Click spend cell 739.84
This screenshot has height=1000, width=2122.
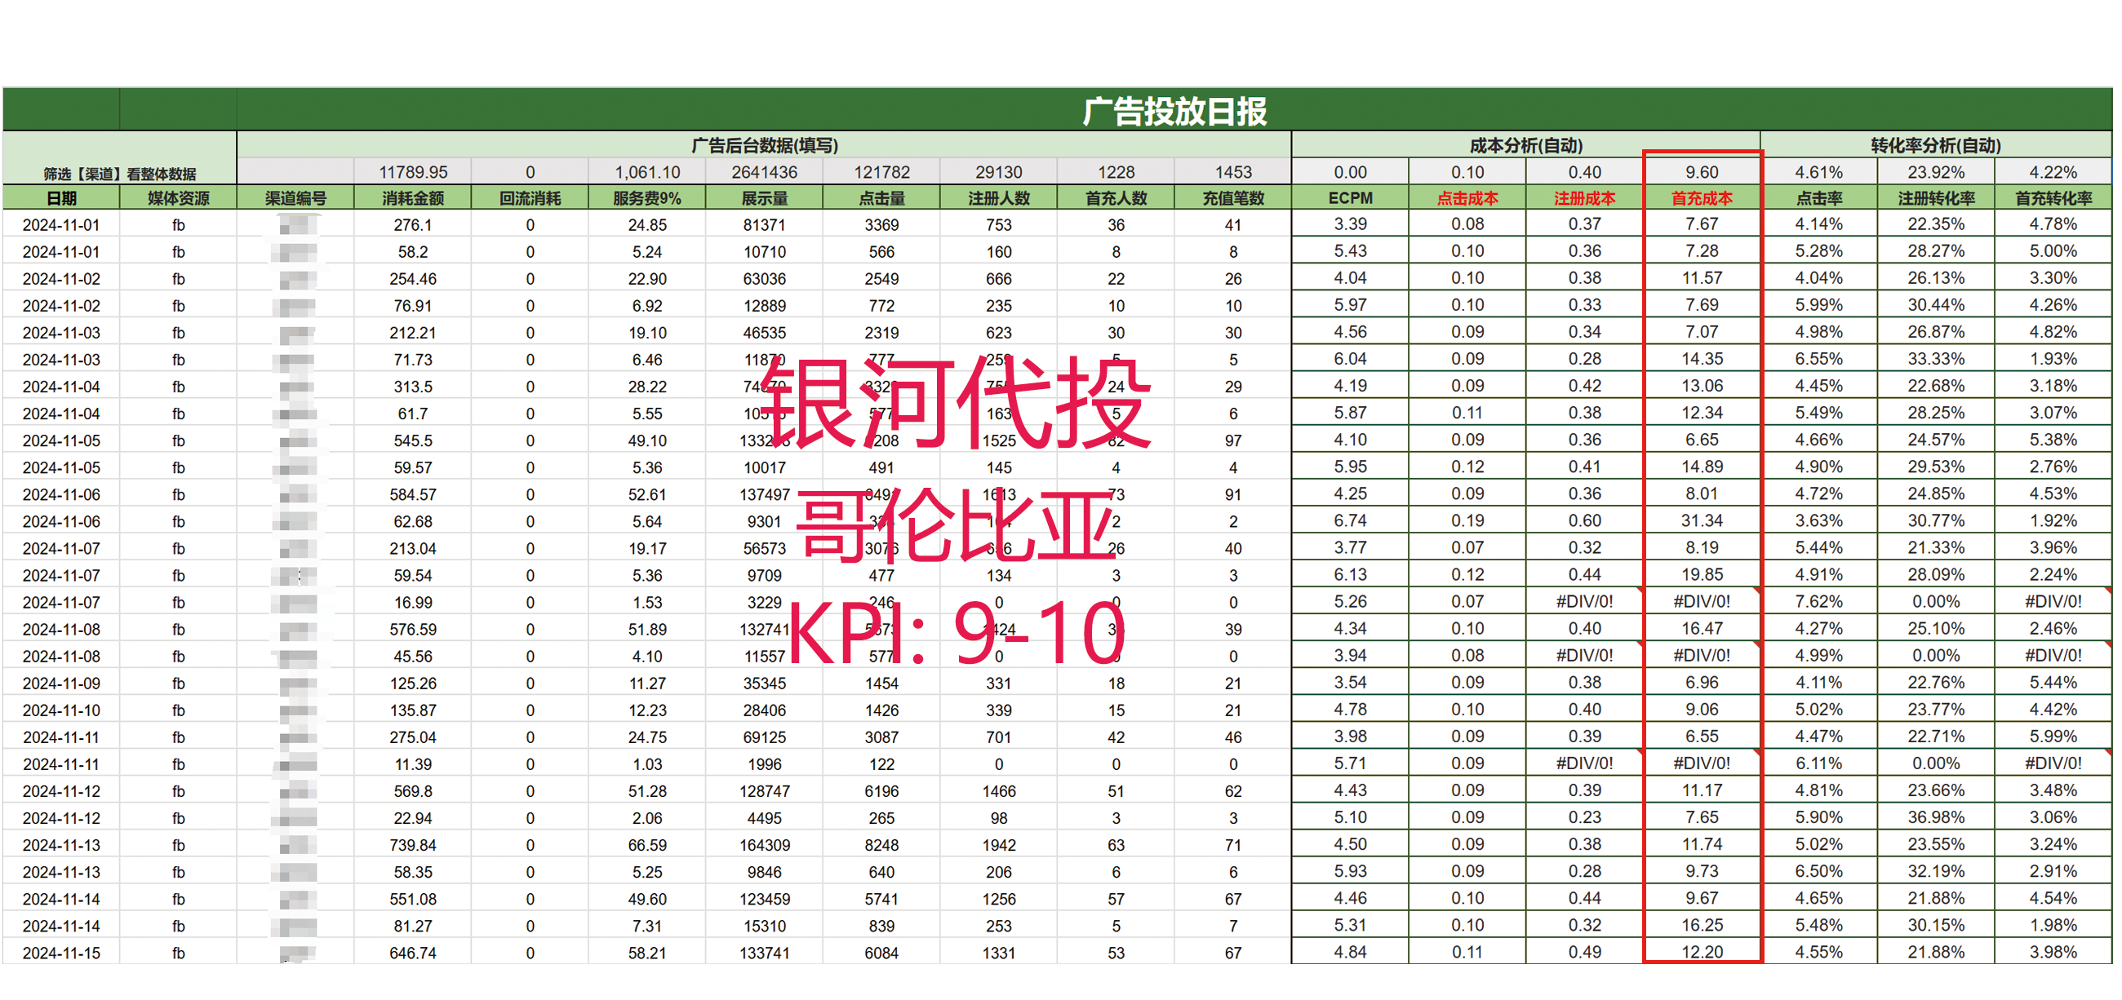413,845
